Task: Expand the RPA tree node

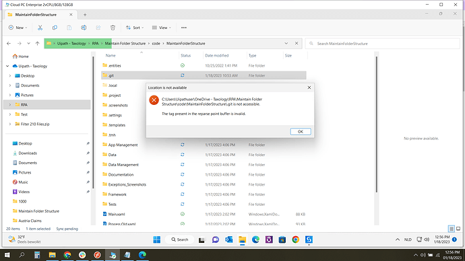Action: [x=10, y=105]
